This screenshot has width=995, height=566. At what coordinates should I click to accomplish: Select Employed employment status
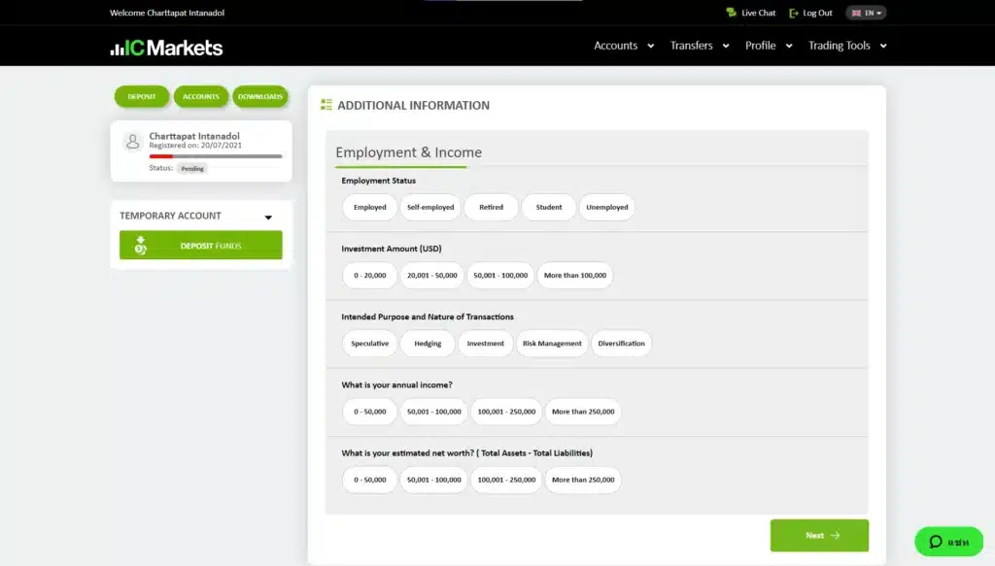click(x=369, y=207)
